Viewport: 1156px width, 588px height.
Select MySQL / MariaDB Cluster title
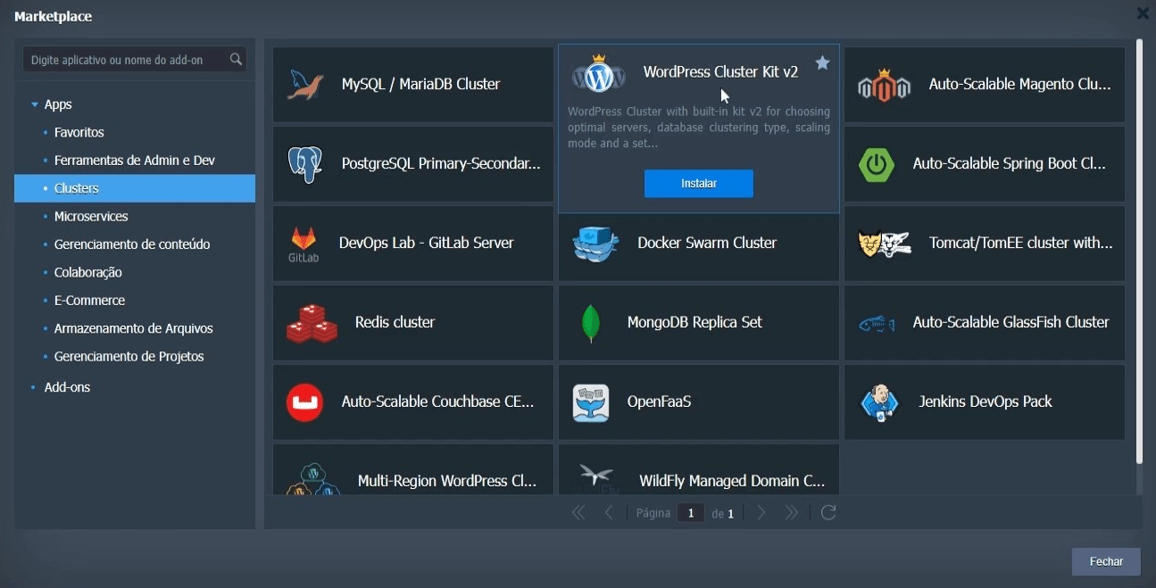click(x=420, y=84)
